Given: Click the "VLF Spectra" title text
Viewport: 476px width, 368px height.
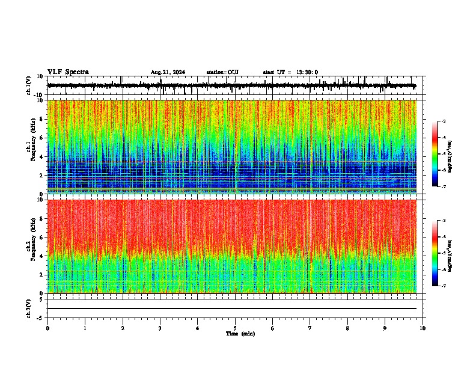Looking at the screenshot, I should (x=69, y=72).
